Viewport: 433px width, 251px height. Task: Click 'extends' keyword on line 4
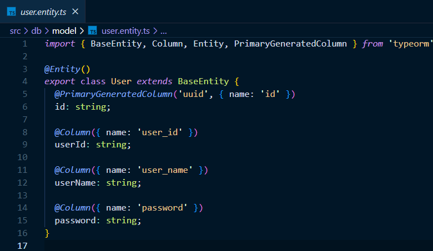154,81
